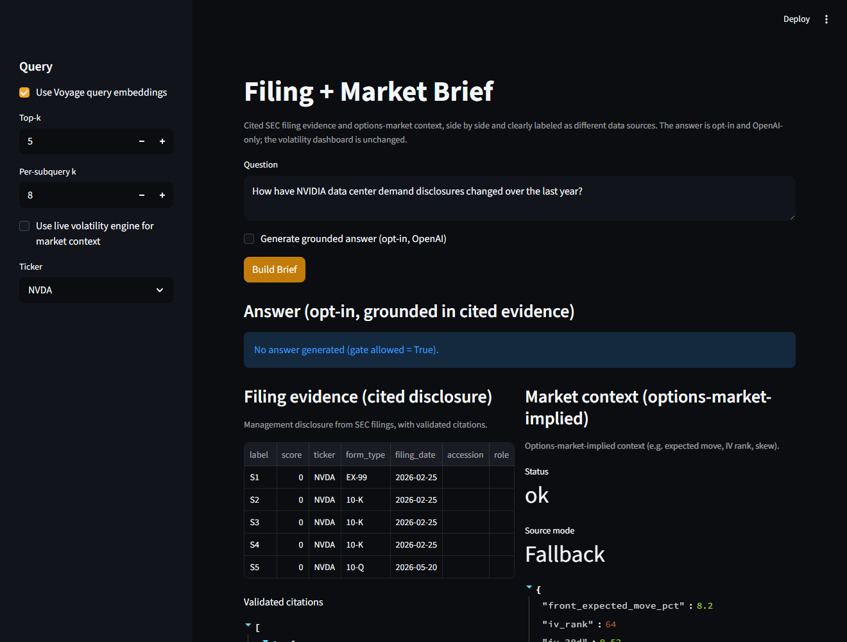Increase the Per-subquery k value

pyautogui.click(x=162, y=195)
